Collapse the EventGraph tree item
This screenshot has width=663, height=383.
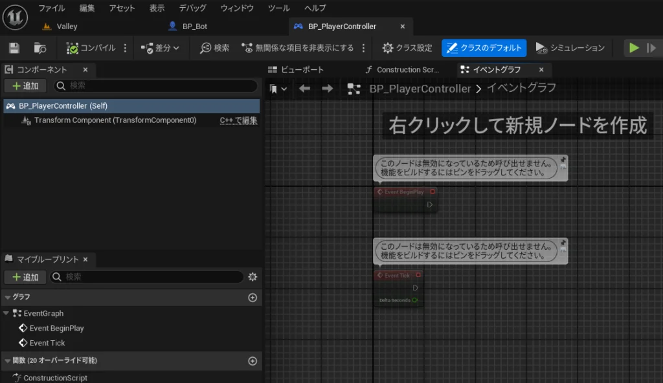pos(6,313)
